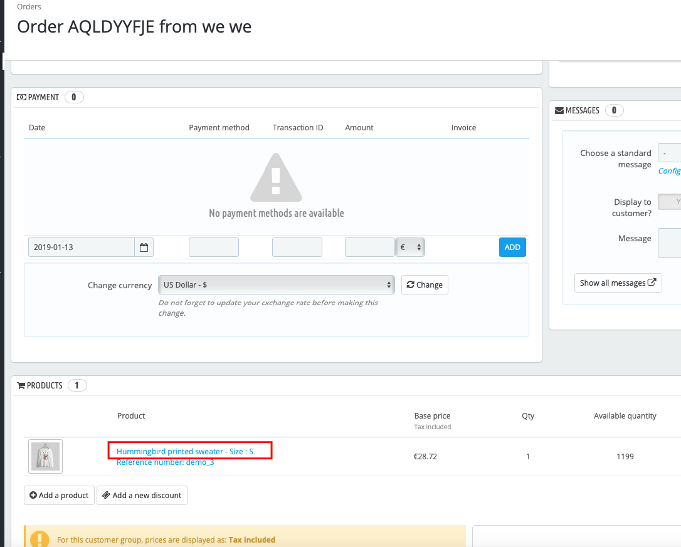The width and height of the screenshot is (681, 547).
Task: Click the Available quantity column header
Action: pyautogui.click(x=625, y=416)
